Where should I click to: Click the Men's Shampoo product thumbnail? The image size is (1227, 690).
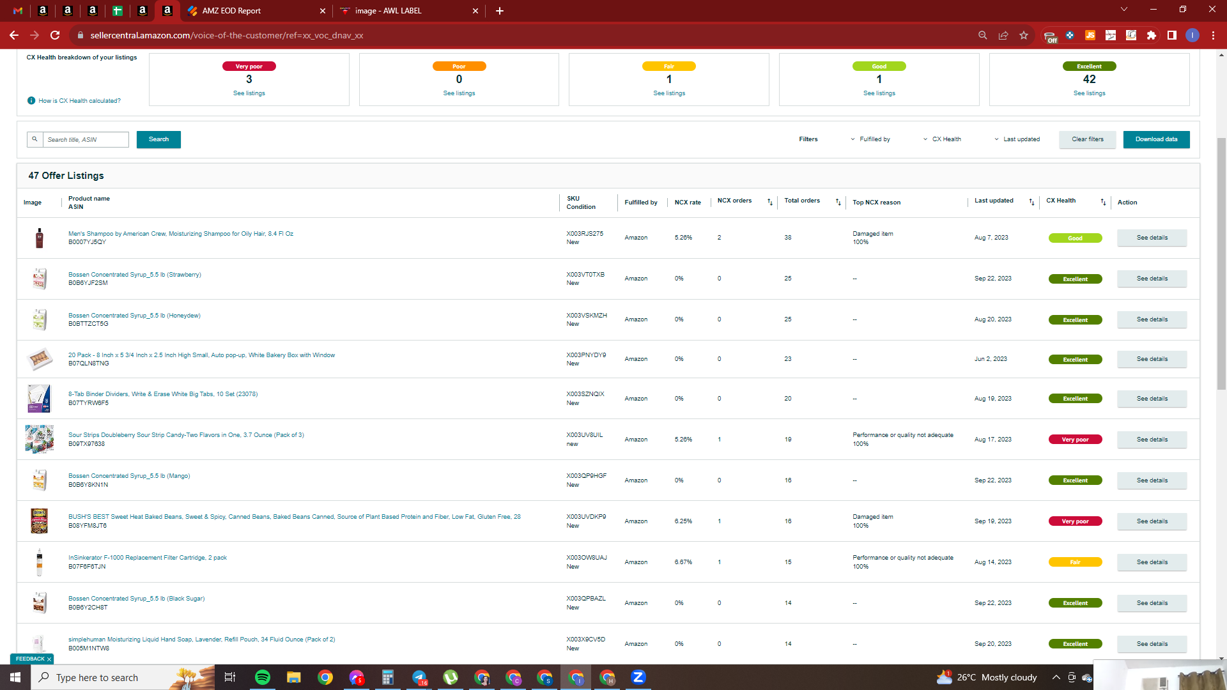[x=39, y=238]
